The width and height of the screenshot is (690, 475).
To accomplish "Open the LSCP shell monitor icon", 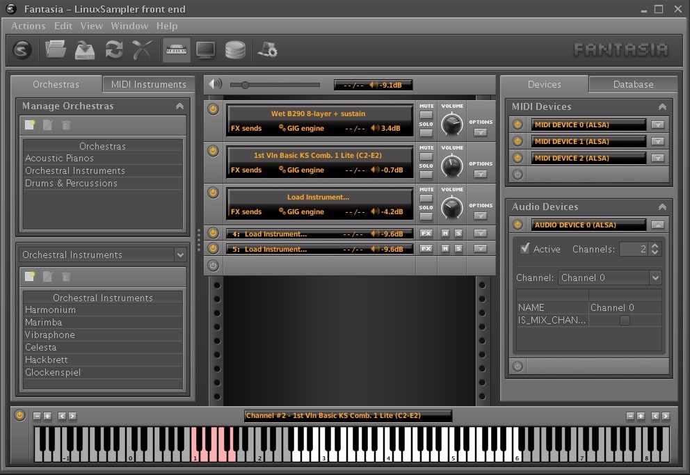I will tap(206, 50).
